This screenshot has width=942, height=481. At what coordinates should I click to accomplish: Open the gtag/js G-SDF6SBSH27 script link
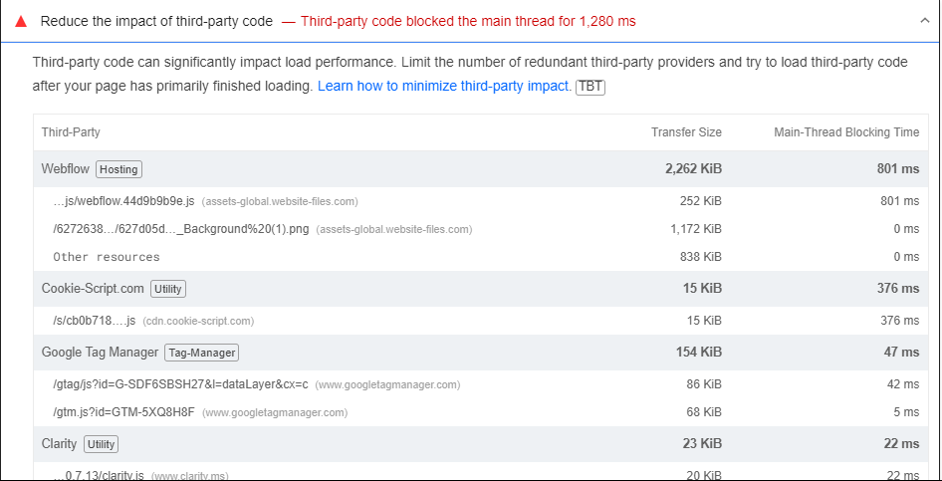[180, 384]
